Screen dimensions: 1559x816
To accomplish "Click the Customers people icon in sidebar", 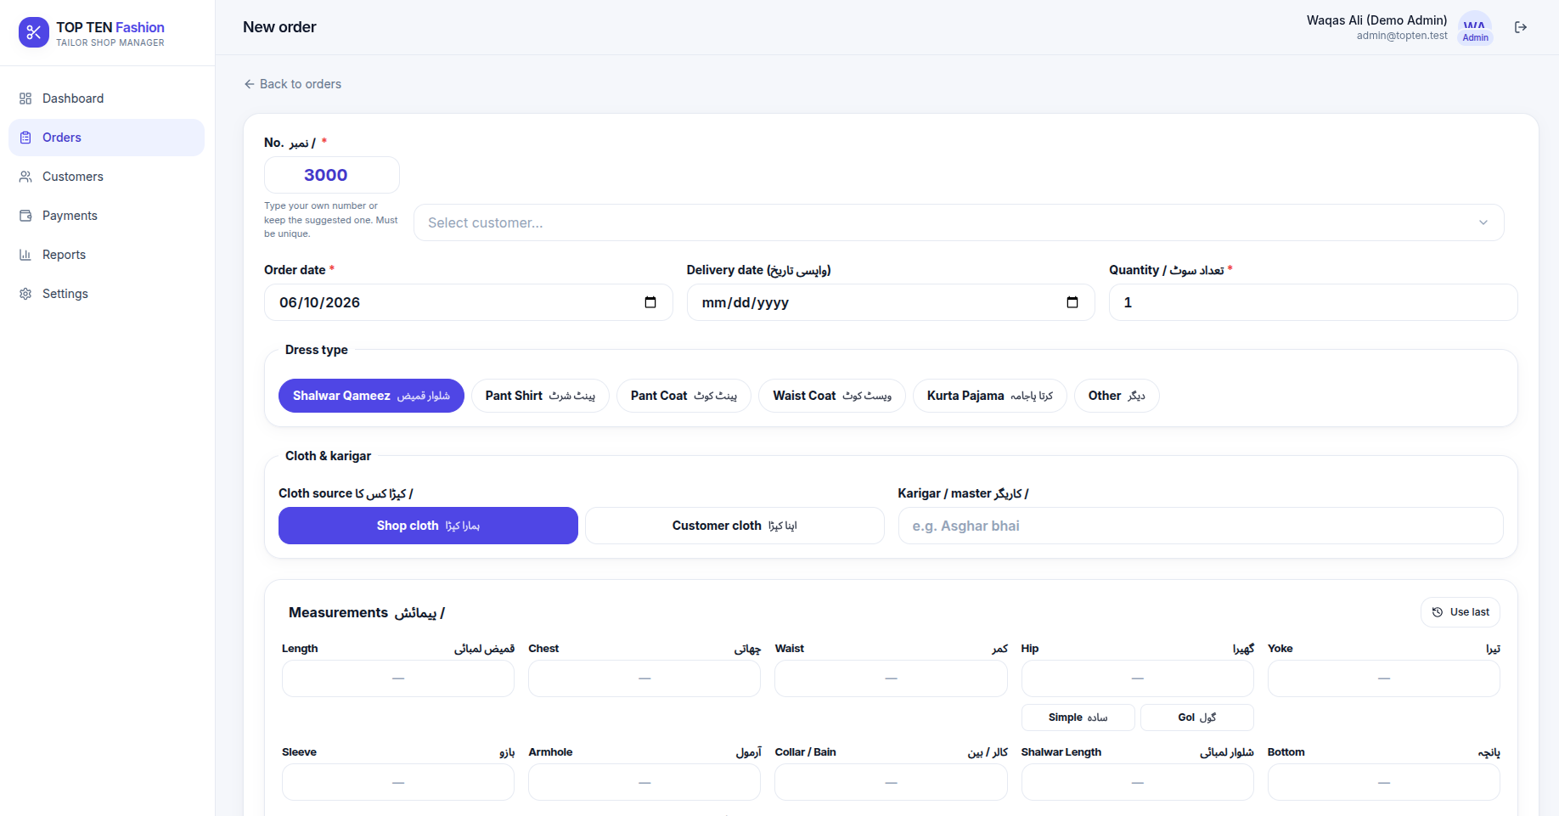I will pos(25,177).
